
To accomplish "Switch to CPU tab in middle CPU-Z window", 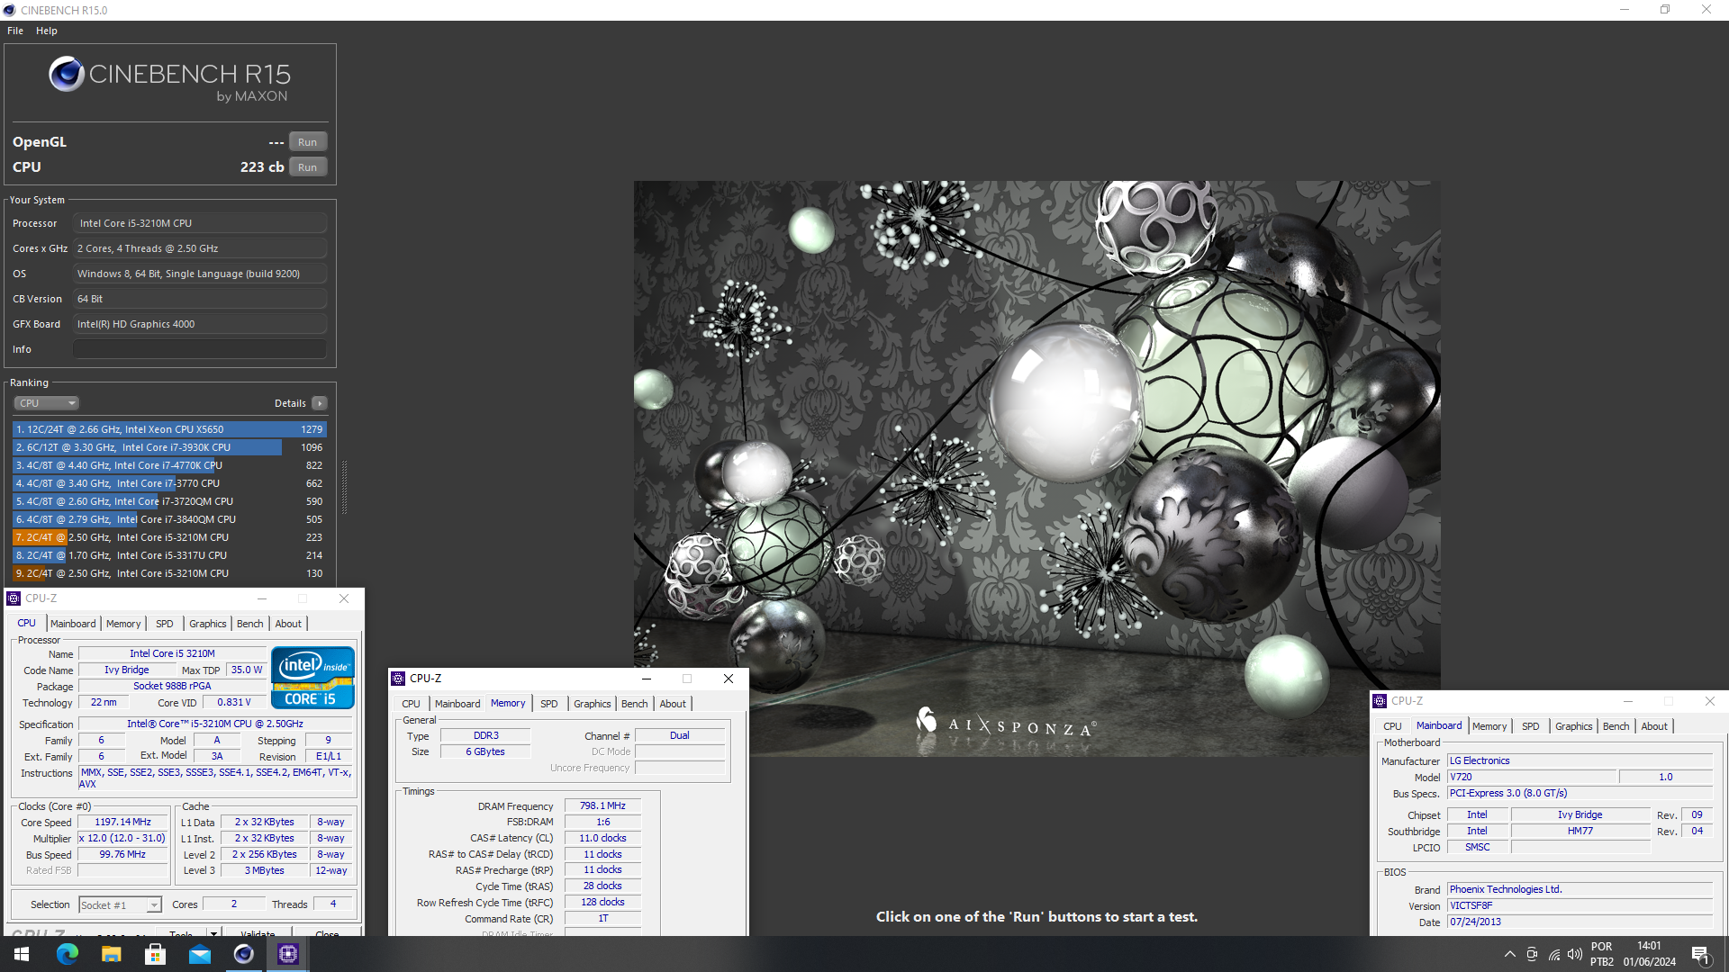I will click(x=411, y=704).
